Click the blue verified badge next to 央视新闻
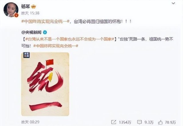Screen dimensions: 183x126 pyautogui.click(x=45, y=32)
